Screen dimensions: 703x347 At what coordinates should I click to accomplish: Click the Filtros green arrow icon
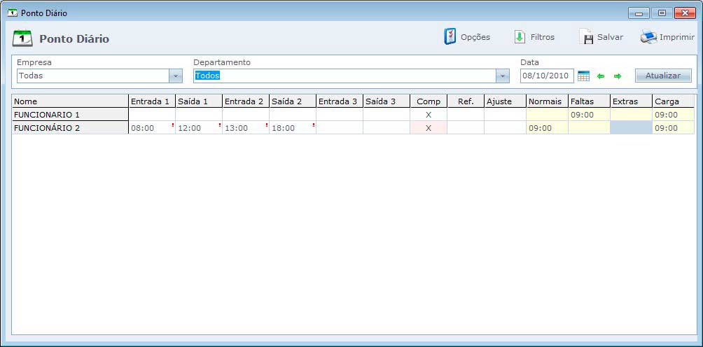click(520, 37)
